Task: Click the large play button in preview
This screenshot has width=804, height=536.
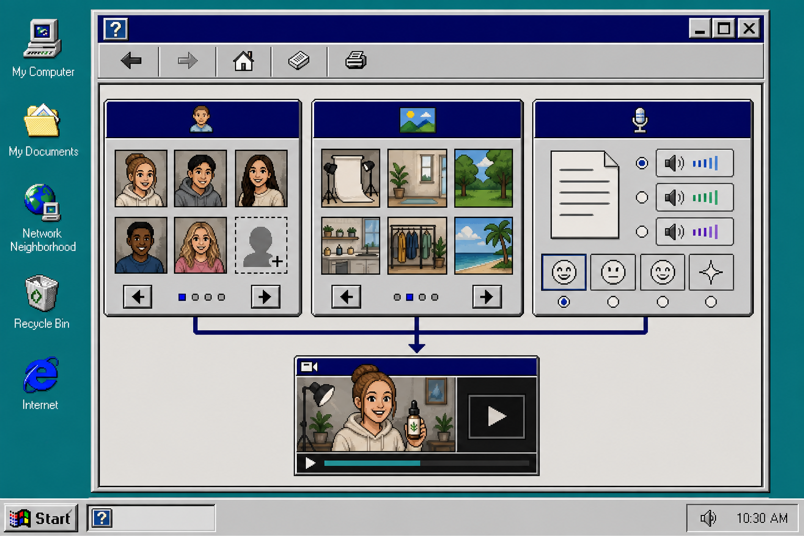Action: (496, 417)
